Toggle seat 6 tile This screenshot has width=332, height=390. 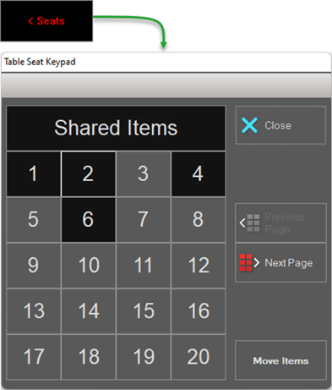88,219
